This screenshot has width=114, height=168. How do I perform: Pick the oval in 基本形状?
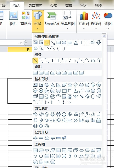pyautogui.click(x=47, y=85)
